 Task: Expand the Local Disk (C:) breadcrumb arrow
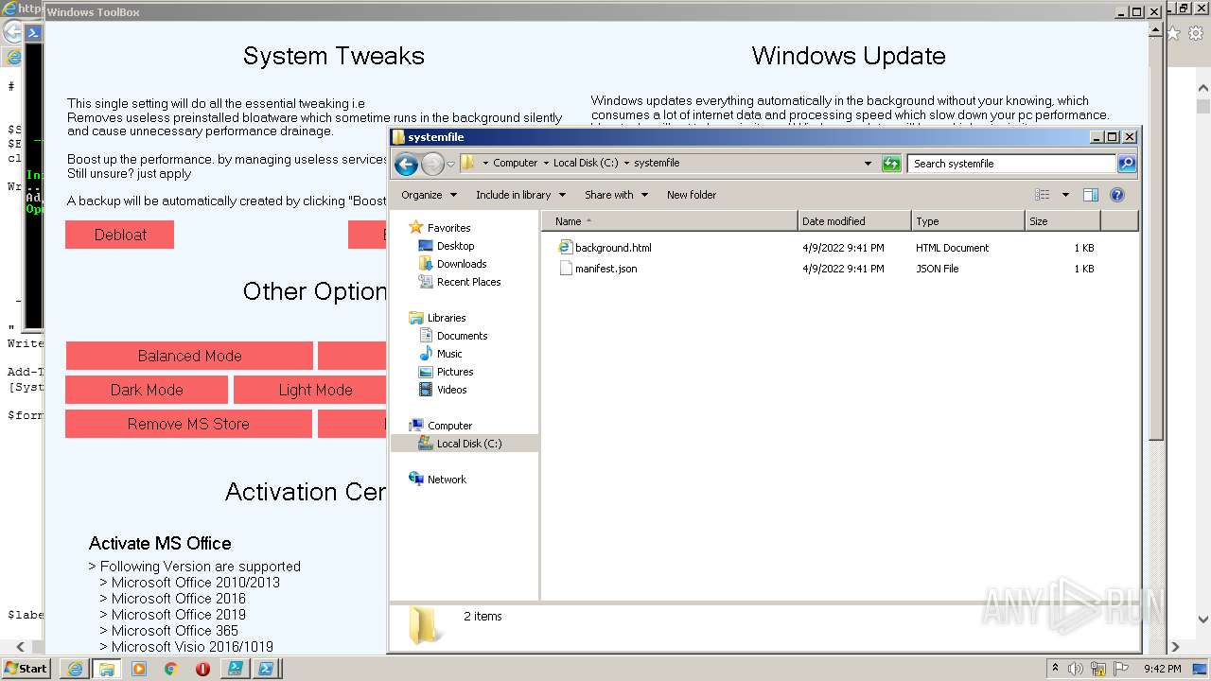point(626,163)
